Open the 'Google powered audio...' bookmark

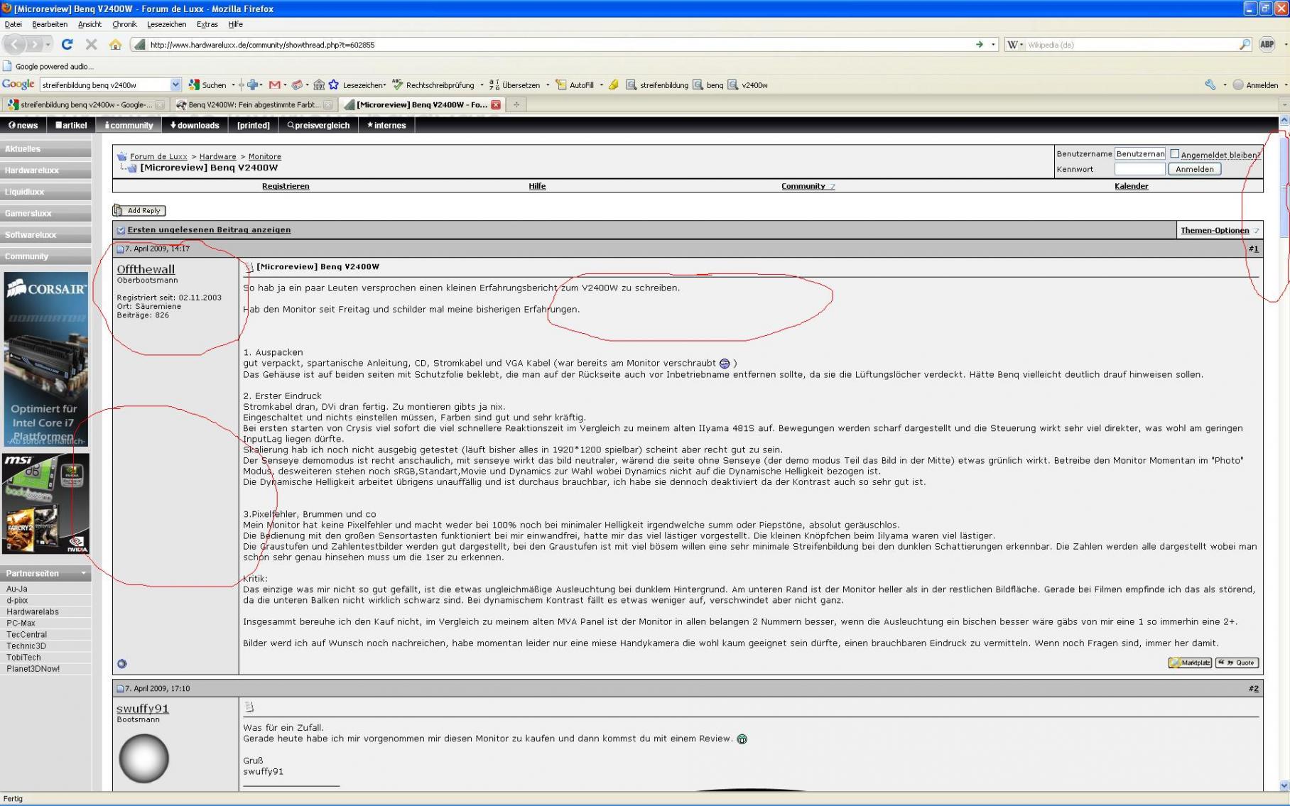[x=48, y=66]
